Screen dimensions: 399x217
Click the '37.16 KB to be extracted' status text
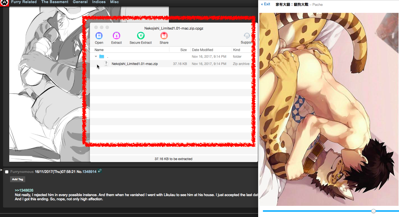point(173,159)
